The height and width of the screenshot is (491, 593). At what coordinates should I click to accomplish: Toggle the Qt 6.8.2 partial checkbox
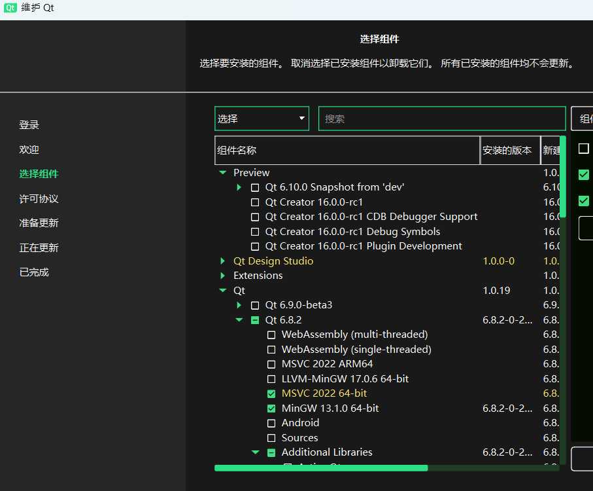pos(255,320)
